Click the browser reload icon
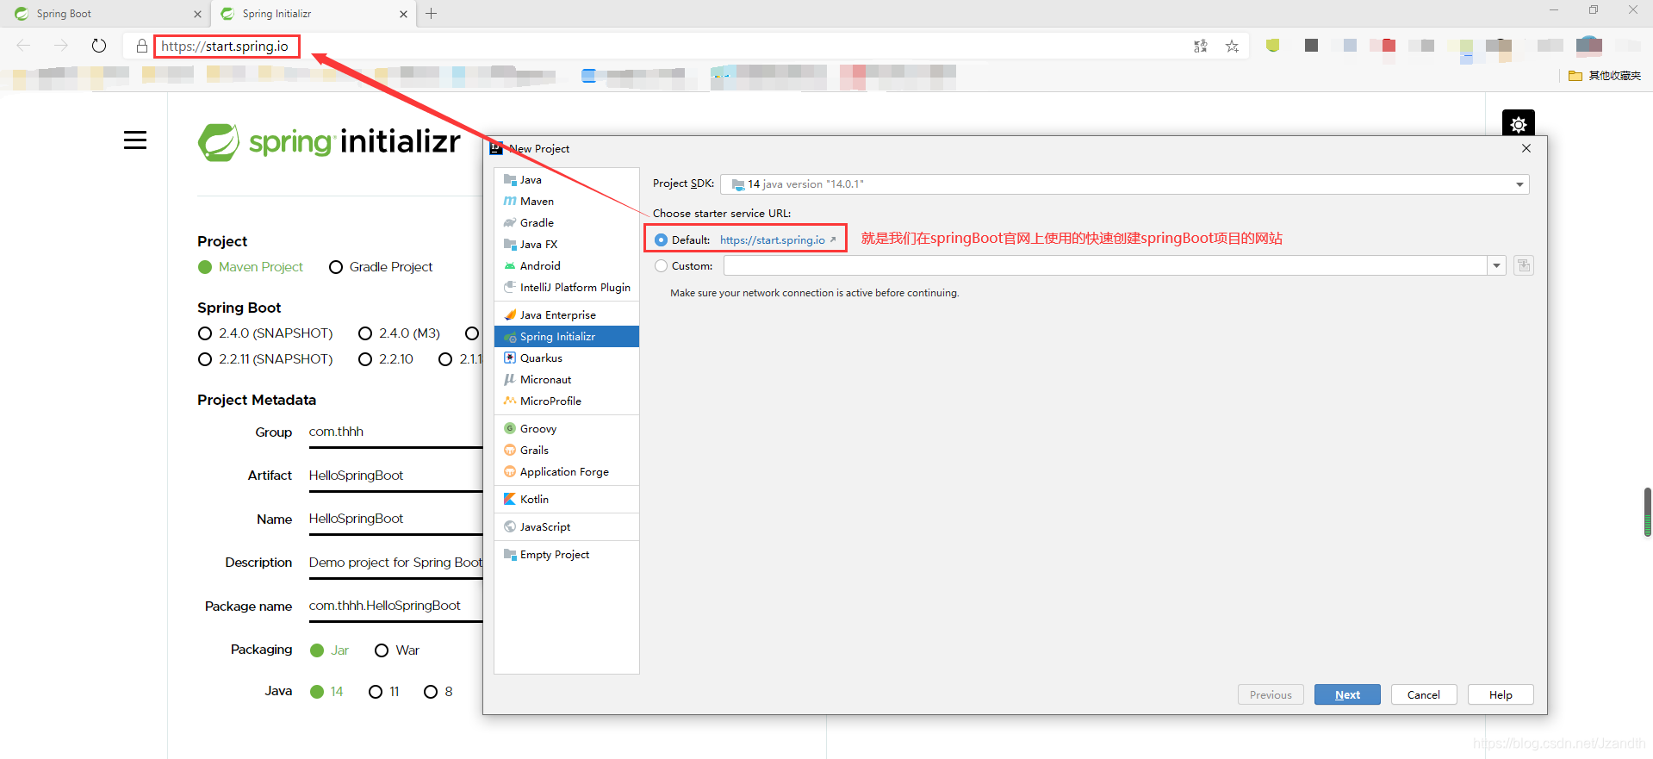 pyautogui.click(x=99, y=46)
